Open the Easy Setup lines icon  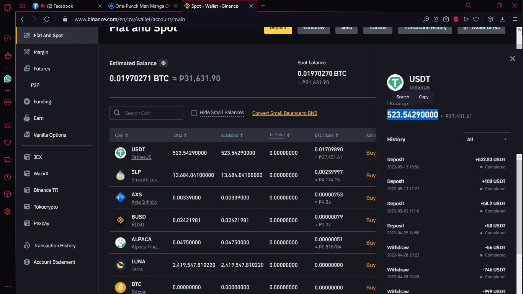coord(515,19)
